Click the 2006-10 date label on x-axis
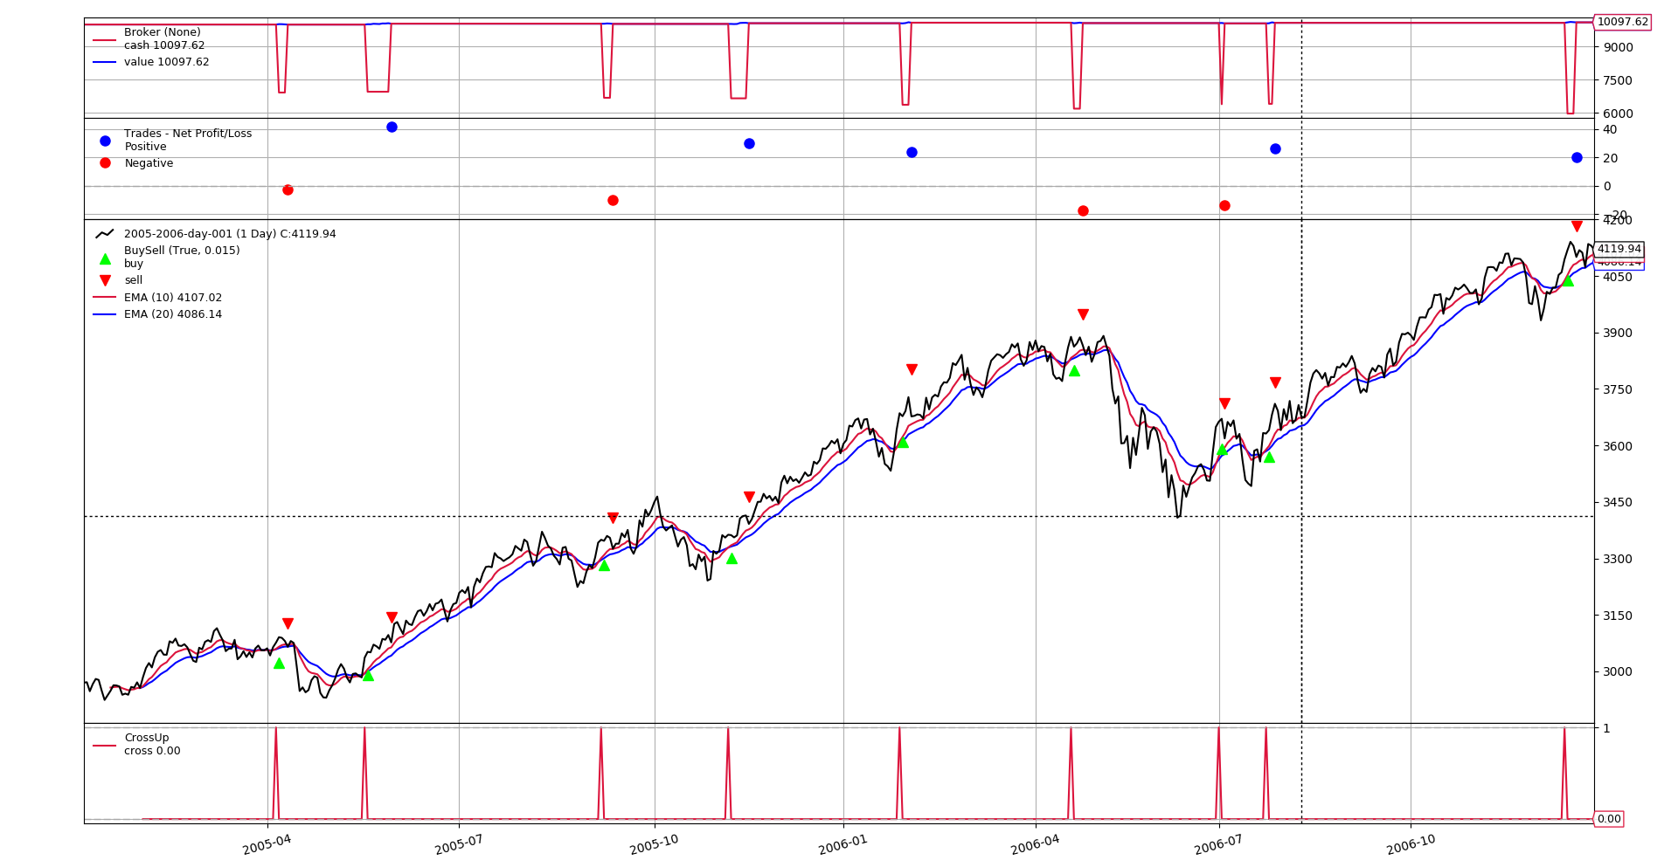 pos(1411,844)
